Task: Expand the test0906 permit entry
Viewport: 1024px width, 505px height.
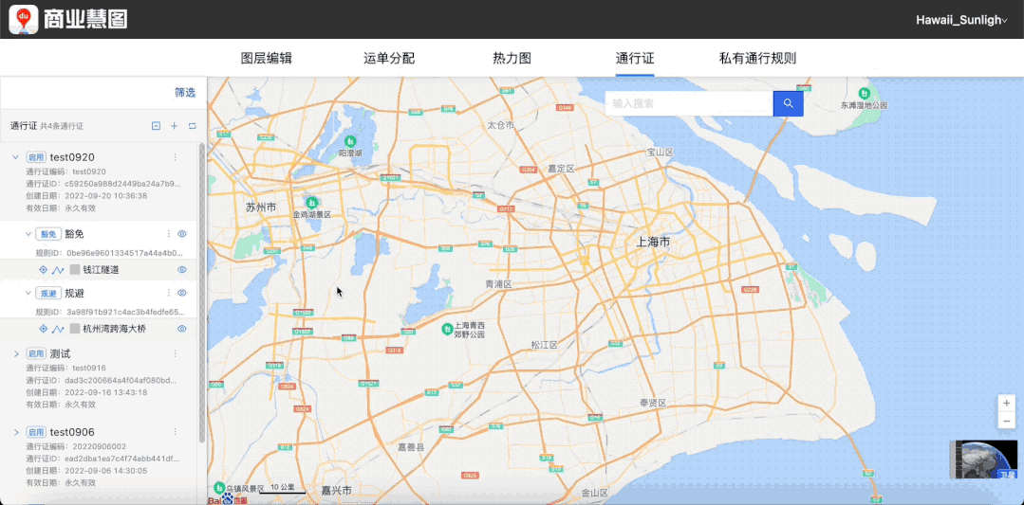Action: [15, 432]
